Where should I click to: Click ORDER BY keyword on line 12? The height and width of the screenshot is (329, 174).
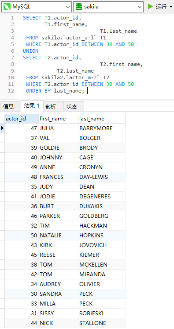pos(38,91)
